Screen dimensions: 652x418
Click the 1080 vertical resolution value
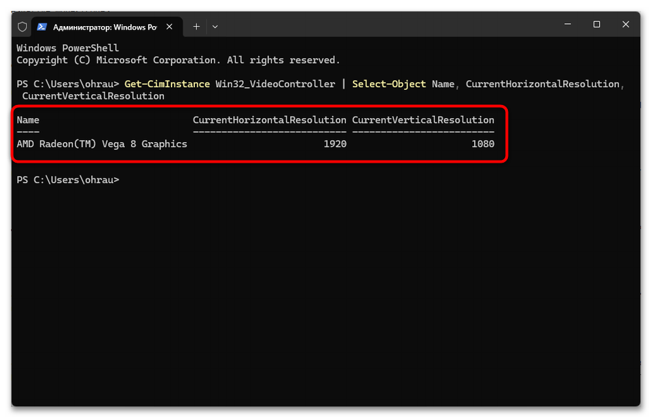point(483,144)
